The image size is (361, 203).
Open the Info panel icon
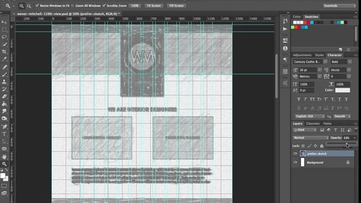pyautogui.click(x=285, y=48)
